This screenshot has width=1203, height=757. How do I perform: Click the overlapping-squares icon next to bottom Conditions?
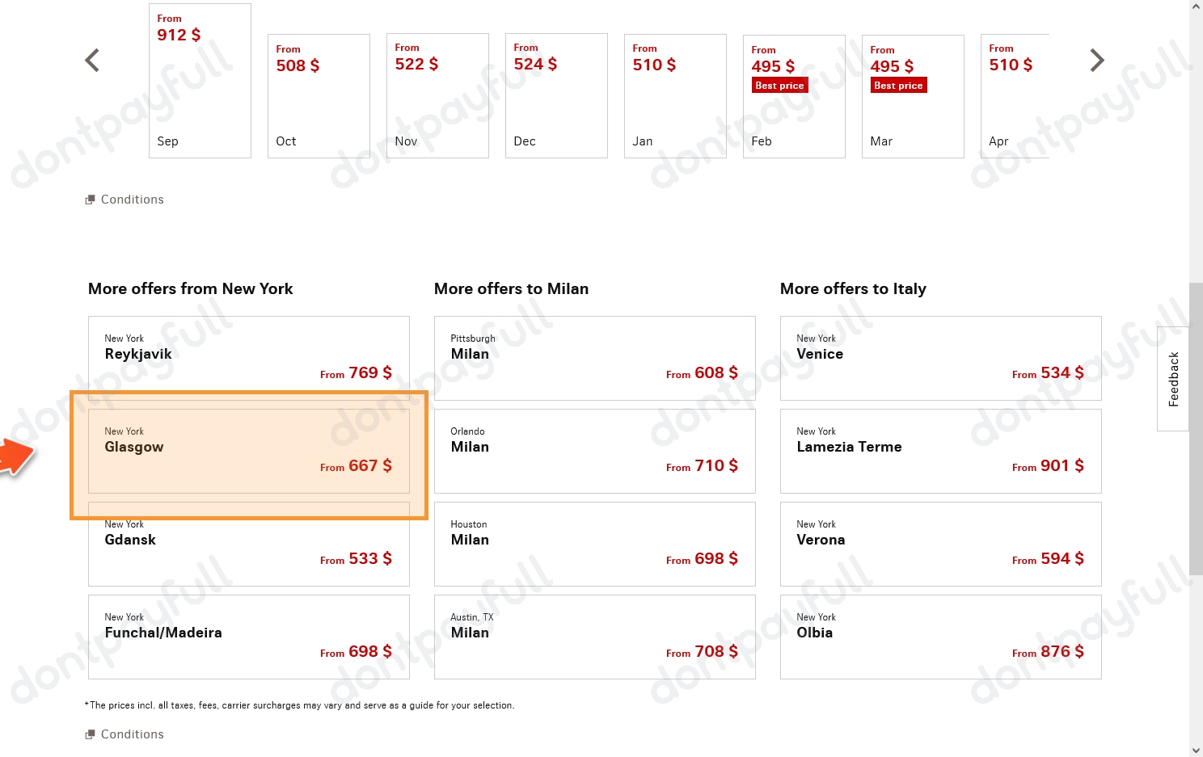(91, 734)
